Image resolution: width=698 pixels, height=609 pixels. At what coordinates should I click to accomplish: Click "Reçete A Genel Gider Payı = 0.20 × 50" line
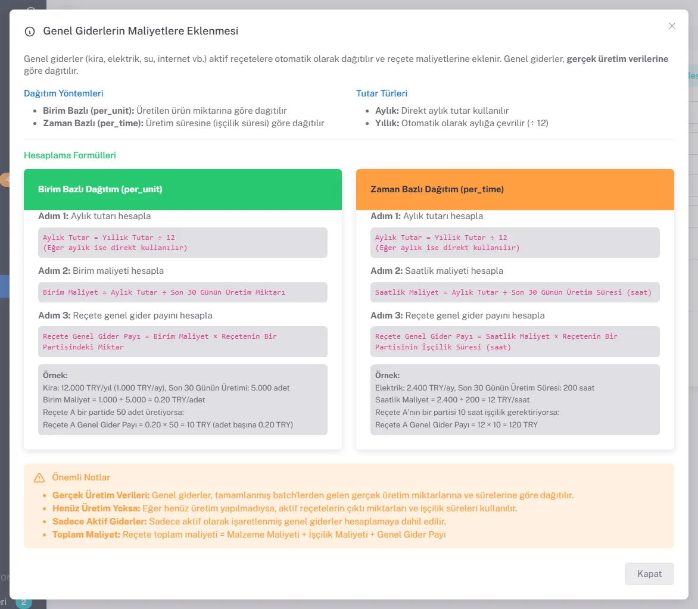168,425
